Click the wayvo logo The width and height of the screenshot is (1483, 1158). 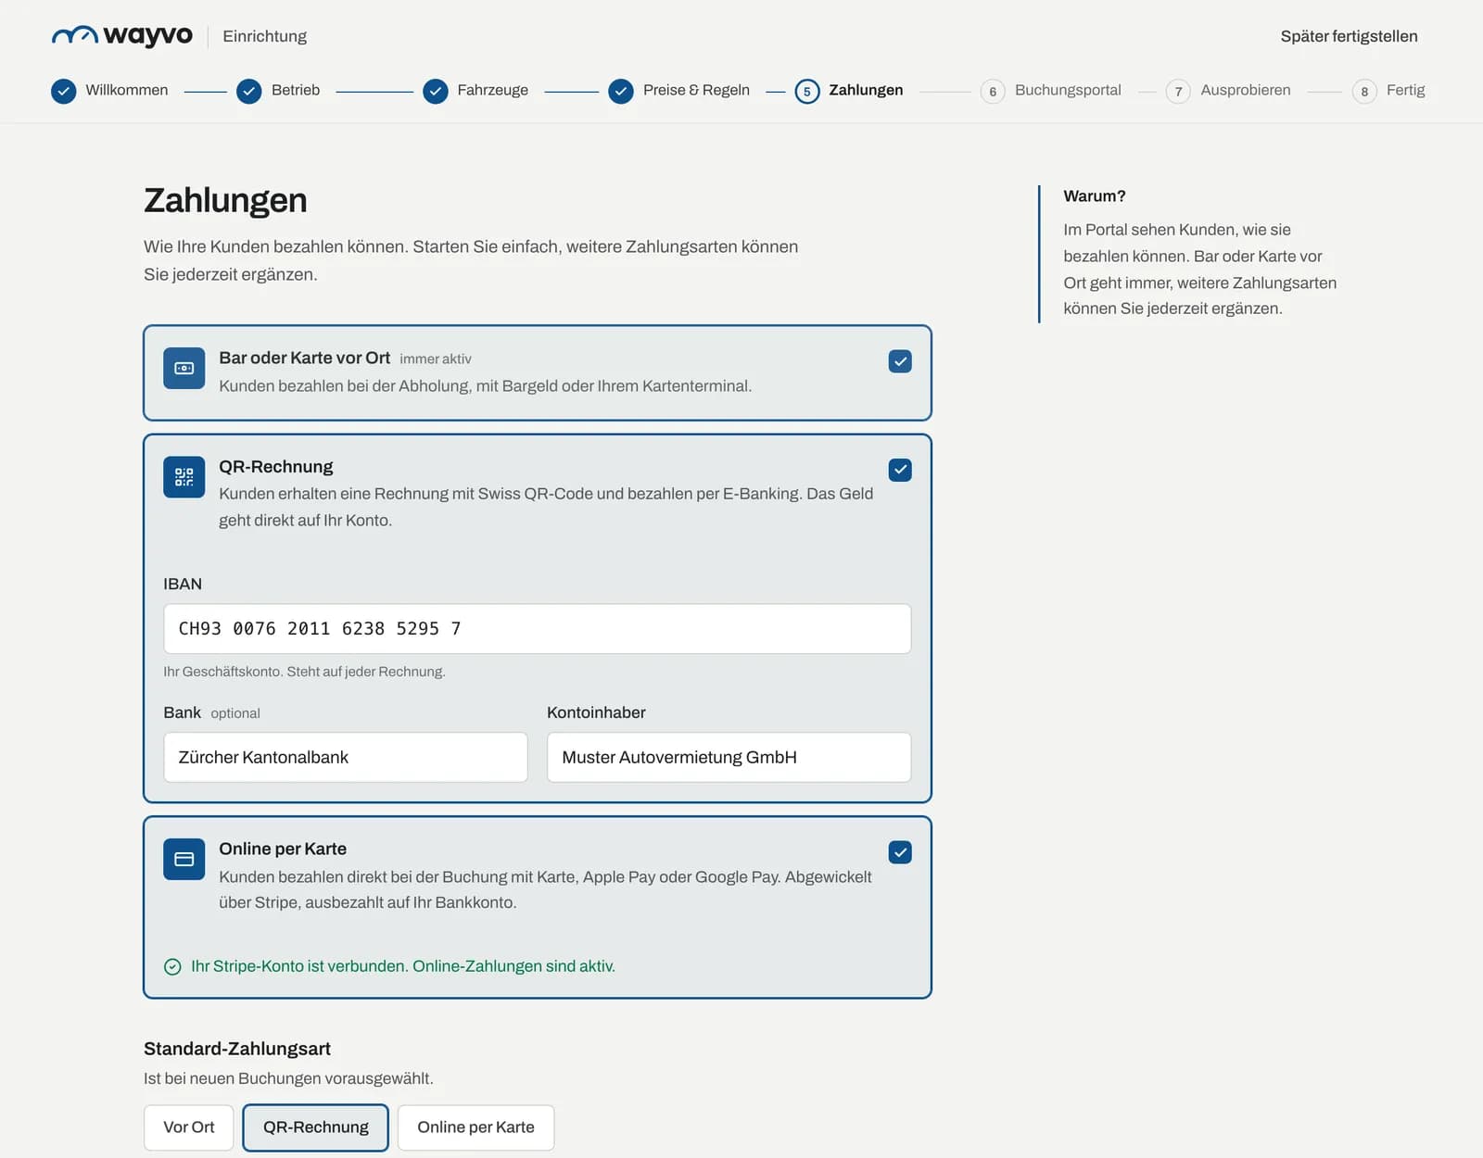click(121, 35)
